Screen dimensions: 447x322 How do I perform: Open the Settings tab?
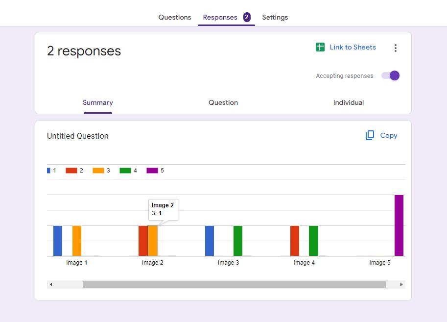click(275, 18)
